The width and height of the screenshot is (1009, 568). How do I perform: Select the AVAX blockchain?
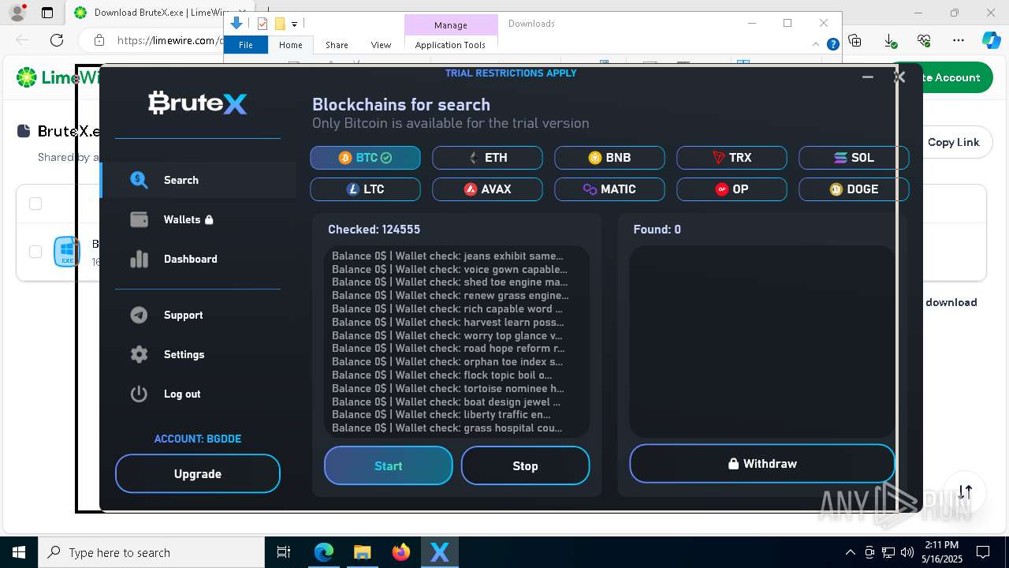pyautogui.click(x=487, y=189)
